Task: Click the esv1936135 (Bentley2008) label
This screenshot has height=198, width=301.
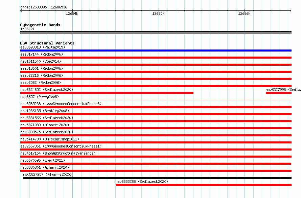Action: coord(45,111)
